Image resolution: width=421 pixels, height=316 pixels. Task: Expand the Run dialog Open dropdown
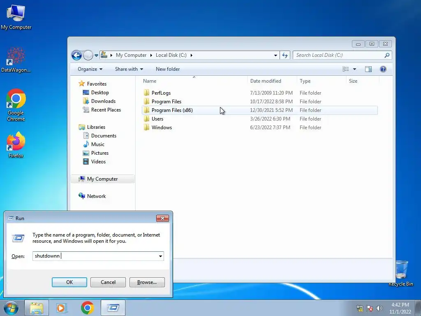click(161, 256)
